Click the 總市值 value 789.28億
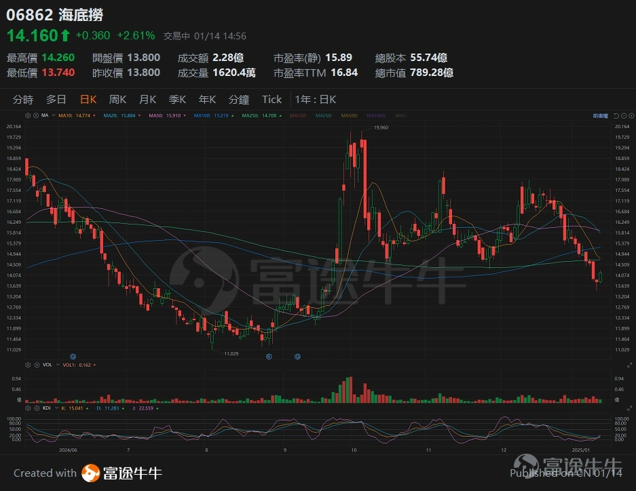This screenshot has width=636, height=491. click(432, 73)
